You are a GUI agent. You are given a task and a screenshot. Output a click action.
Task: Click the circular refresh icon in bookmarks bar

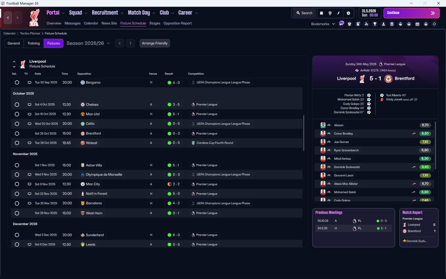click(x=434, y=24)
